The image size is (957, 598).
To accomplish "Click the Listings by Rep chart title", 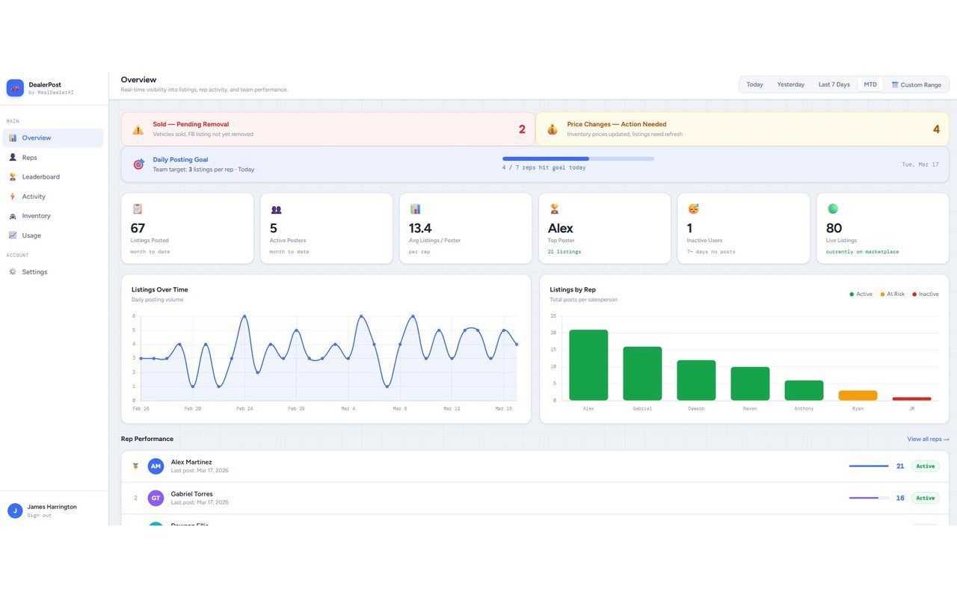I will pos(573,289).
